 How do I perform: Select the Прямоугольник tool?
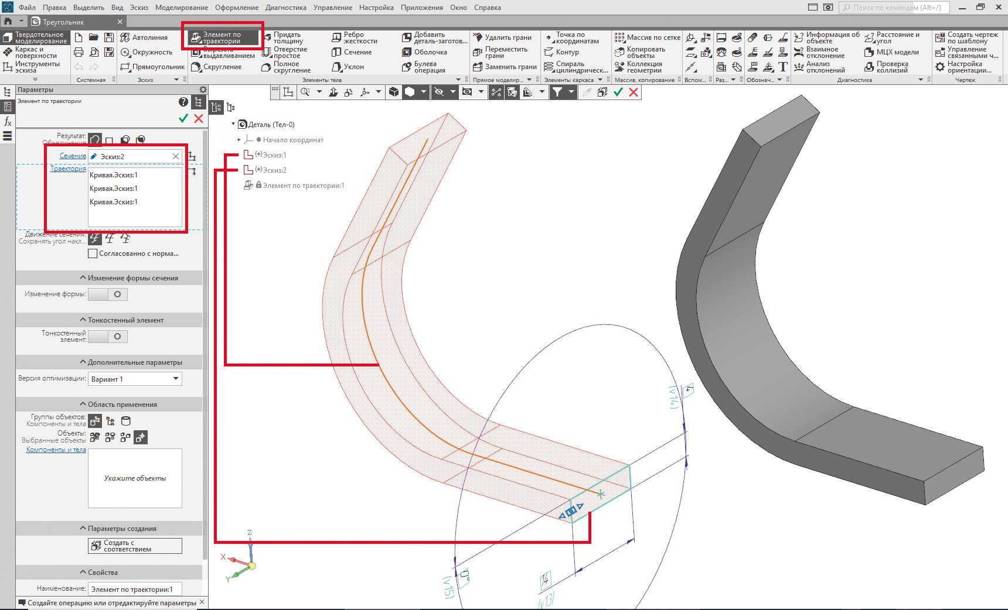click(x=152, y=67)
